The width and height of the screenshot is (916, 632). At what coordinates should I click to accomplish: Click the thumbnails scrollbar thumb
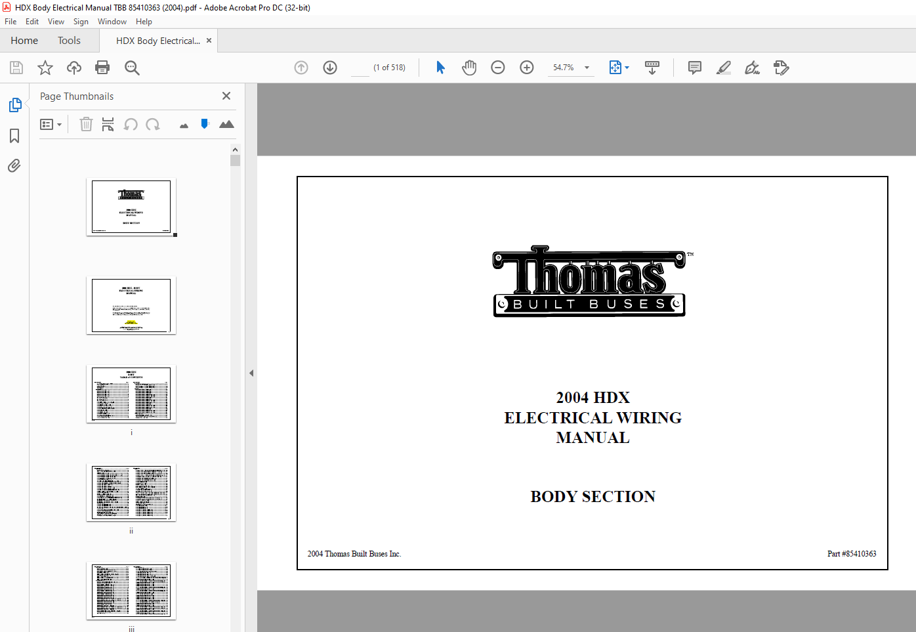click(235, 161)
